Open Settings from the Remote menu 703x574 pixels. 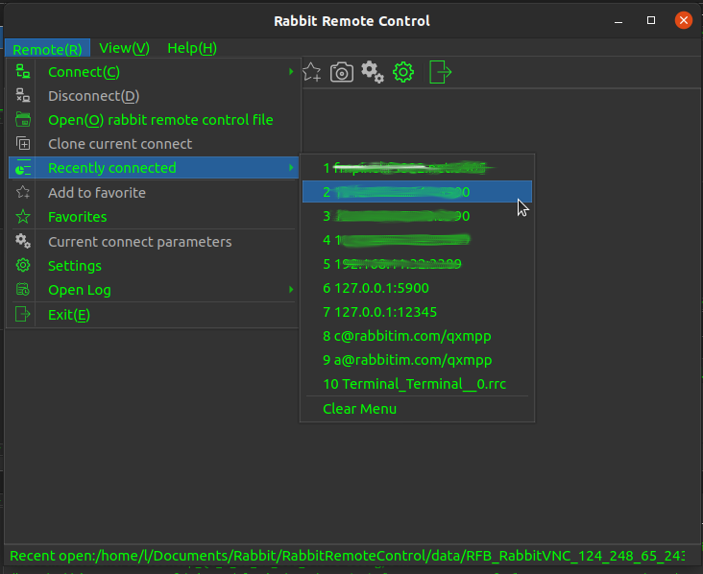point(154,266)
